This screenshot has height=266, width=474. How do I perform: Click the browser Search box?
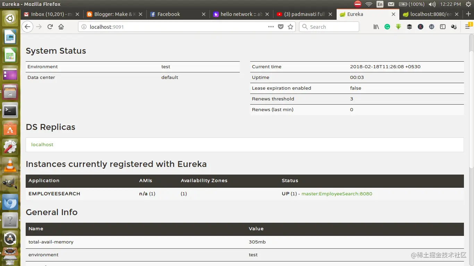point(329,27)
